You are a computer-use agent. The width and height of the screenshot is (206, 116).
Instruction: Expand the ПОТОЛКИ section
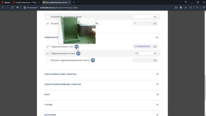point(157,115)
